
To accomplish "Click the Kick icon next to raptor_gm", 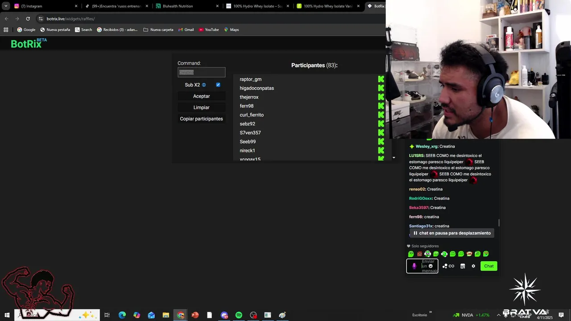I will click(381, 79).
